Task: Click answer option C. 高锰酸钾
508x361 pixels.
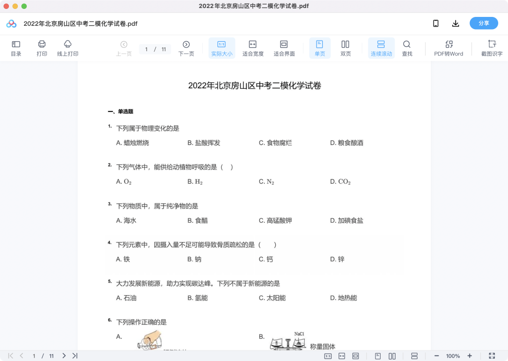Action: pos(275,220)
